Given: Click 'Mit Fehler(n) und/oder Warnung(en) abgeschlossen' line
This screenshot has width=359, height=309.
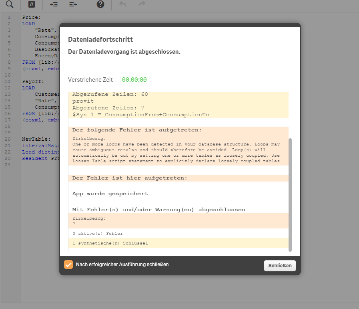Looking at the screenshot, I should (x=158, y=210).
